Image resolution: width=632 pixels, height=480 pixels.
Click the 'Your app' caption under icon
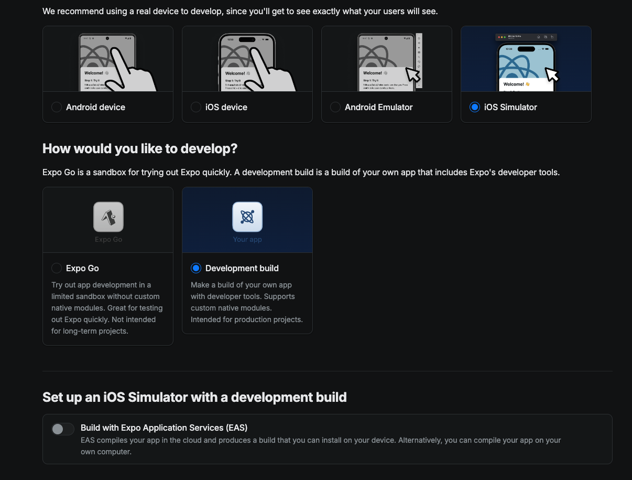(x=247, y=239)
